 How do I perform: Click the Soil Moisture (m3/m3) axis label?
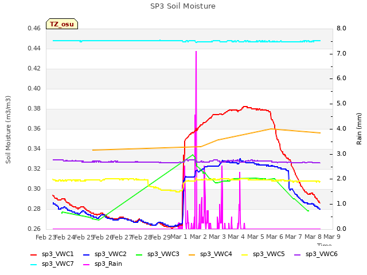pyautogui.click(x=8, y=129)
